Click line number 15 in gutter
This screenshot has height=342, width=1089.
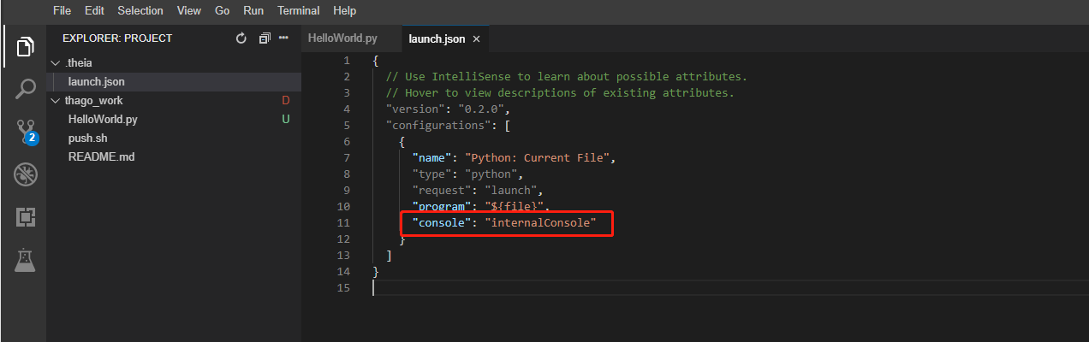344,288
